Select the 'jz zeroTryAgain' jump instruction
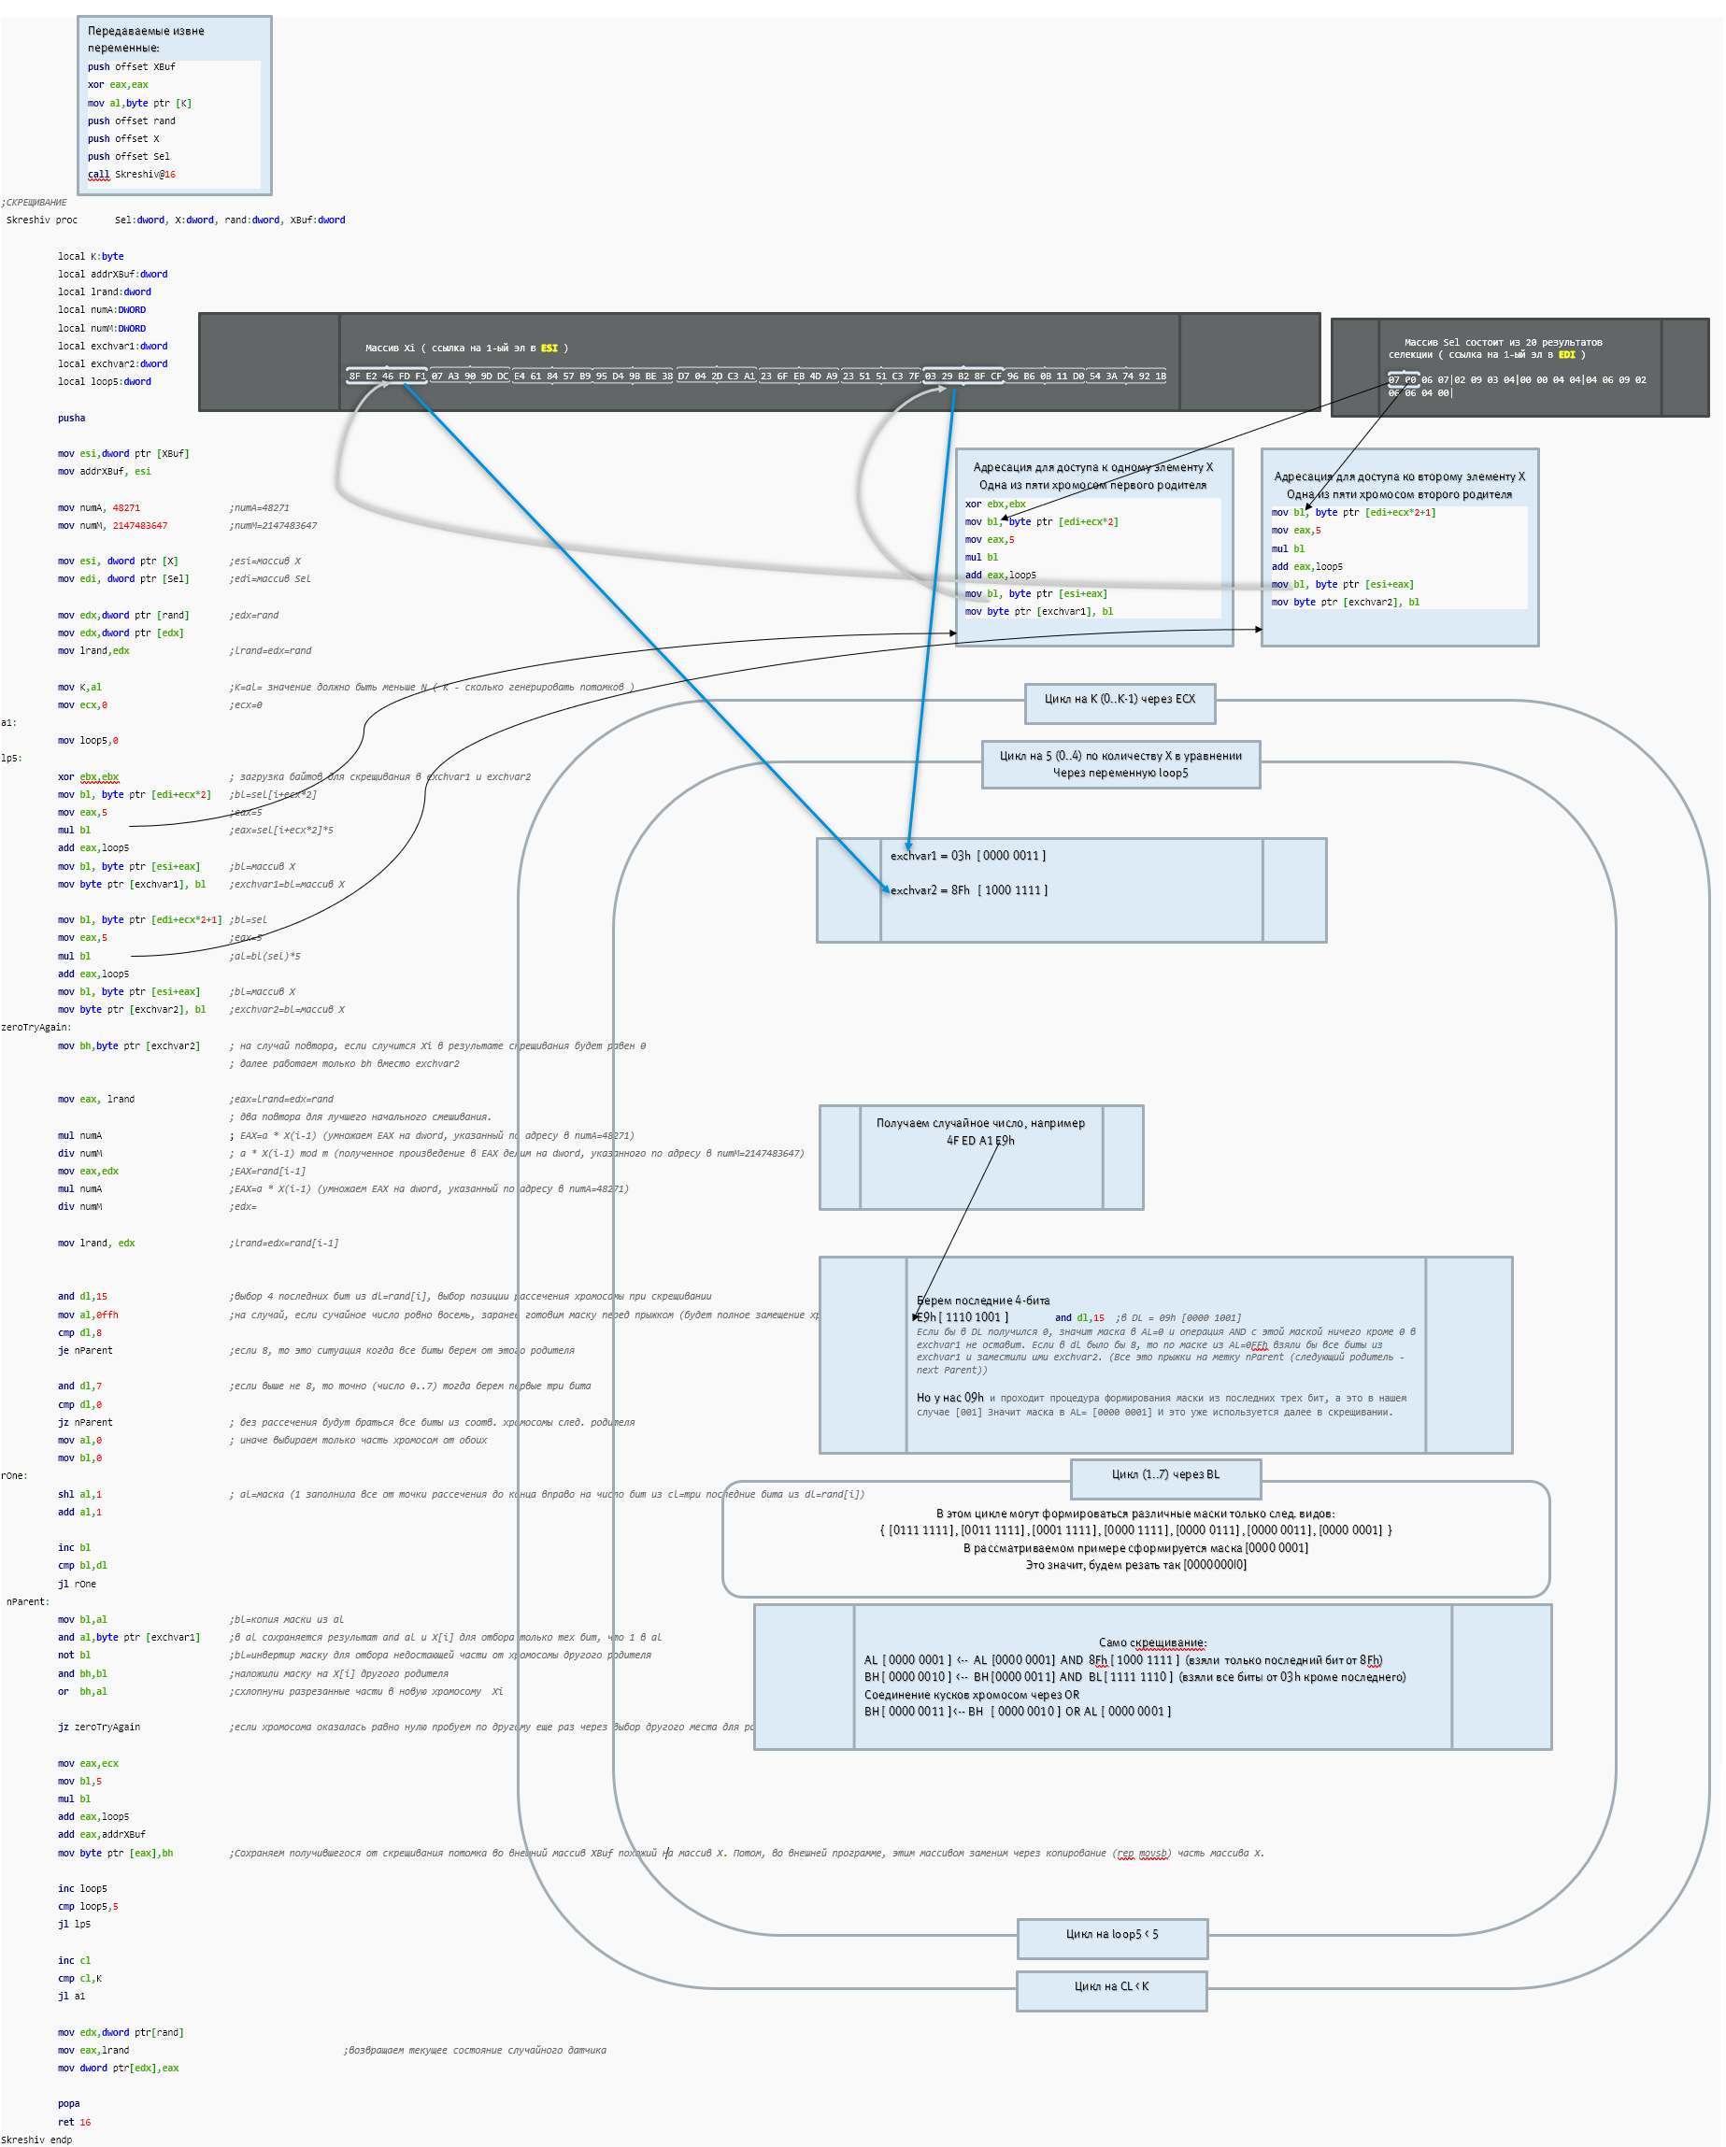The width and height of the screenshot is (1726, 2147). pyautogui.click(x=100, y=1727)
